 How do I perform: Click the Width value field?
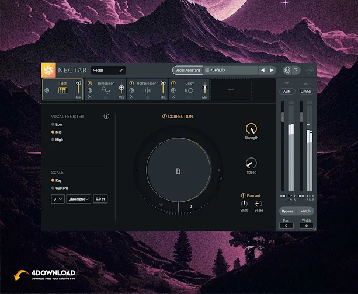tap(307, 226)
